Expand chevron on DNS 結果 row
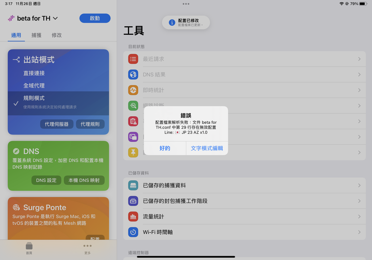The width and height of the screenshot is (372, 260). click(x=359, y=74)
